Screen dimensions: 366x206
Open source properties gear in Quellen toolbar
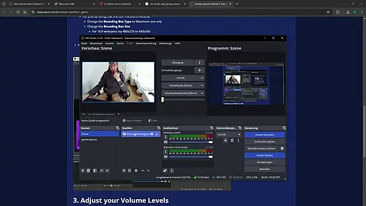pos(136,171)
